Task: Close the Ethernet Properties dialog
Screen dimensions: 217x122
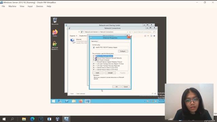Action: tap(129, 37)
